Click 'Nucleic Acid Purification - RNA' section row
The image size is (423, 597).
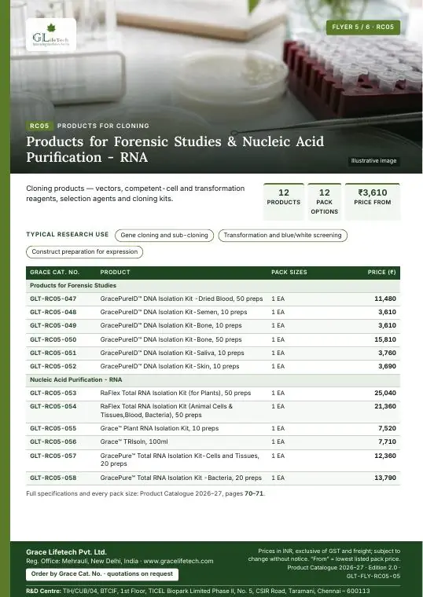(x=213, y=380)
